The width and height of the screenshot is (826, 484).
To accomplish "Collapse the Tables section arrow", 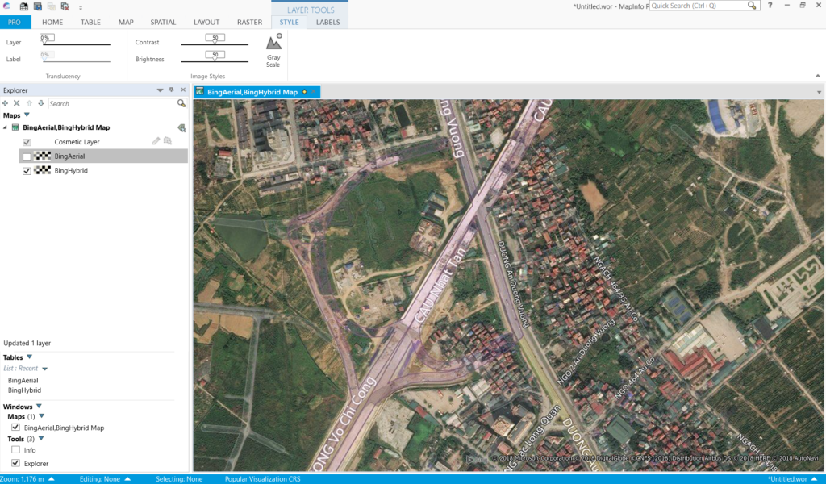I will point(30,357).
